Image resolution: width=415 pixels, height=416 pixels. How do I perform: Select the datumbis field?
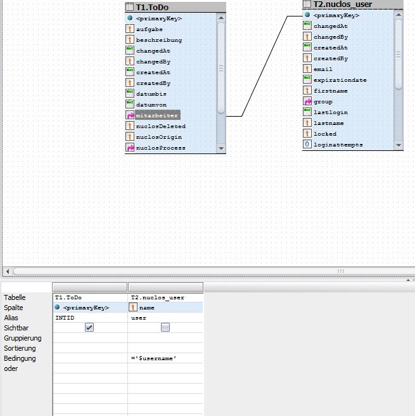[151, 94]
